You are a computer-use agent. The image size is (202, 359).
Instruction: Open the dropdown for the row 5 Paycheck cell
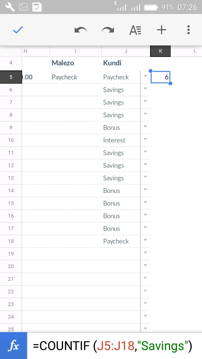145,76
